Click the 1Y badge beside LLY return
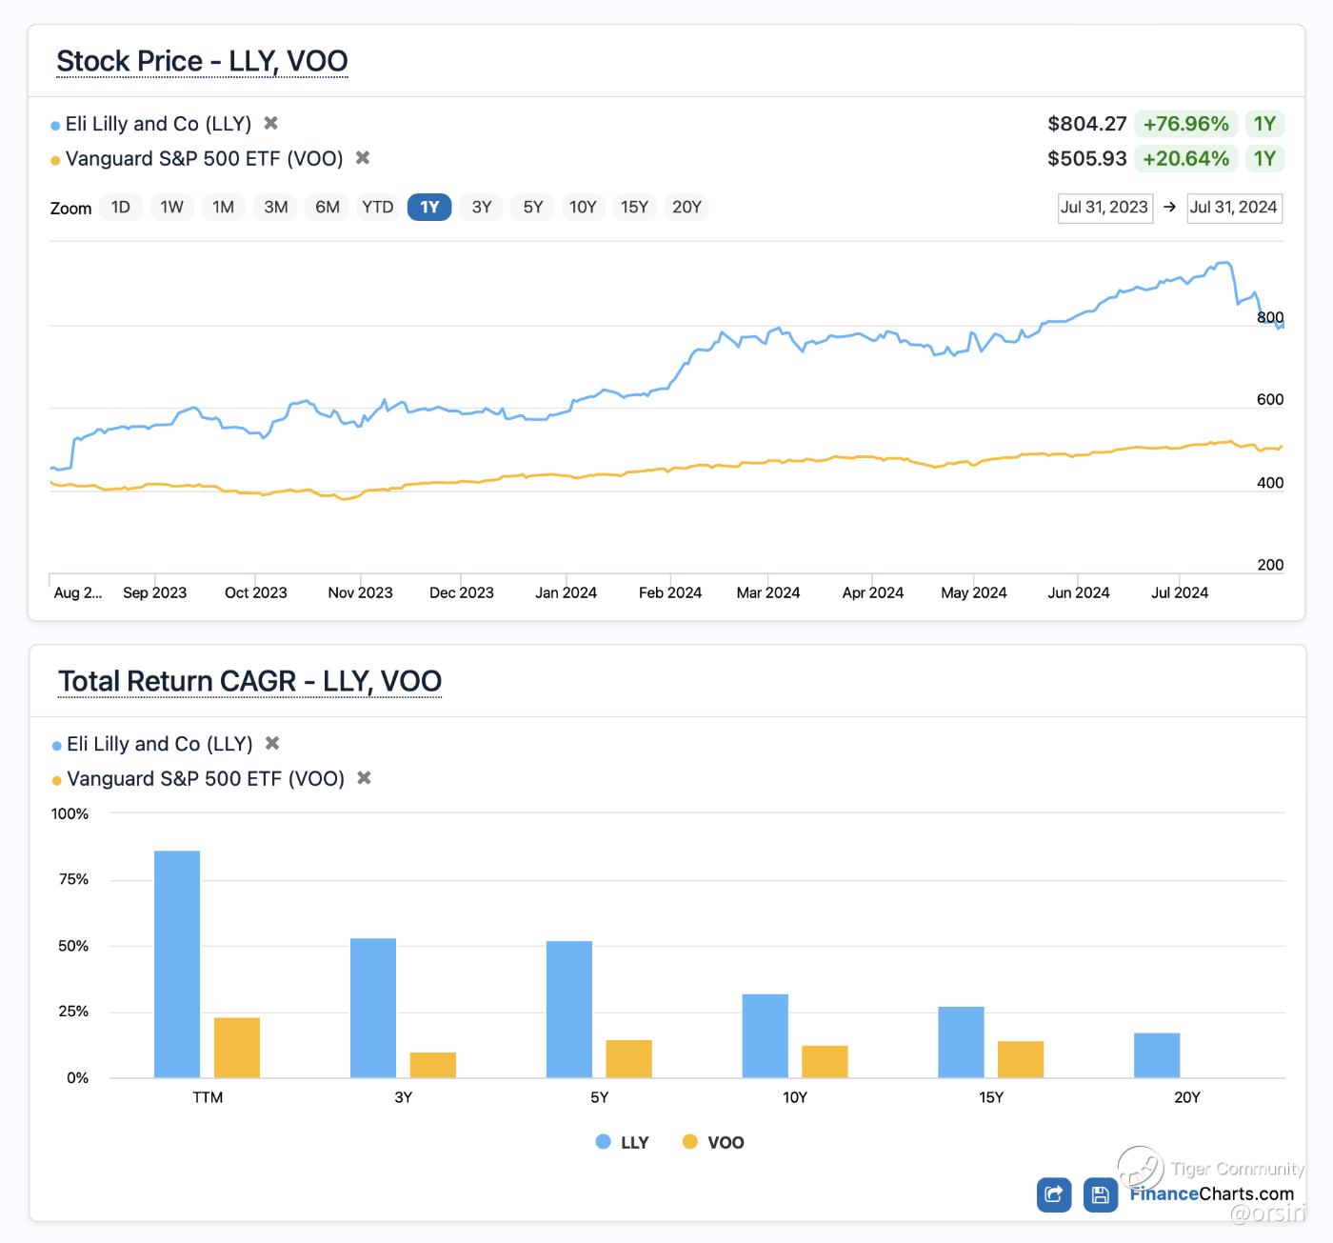 pyautogui.click(x=1264, y=124)
